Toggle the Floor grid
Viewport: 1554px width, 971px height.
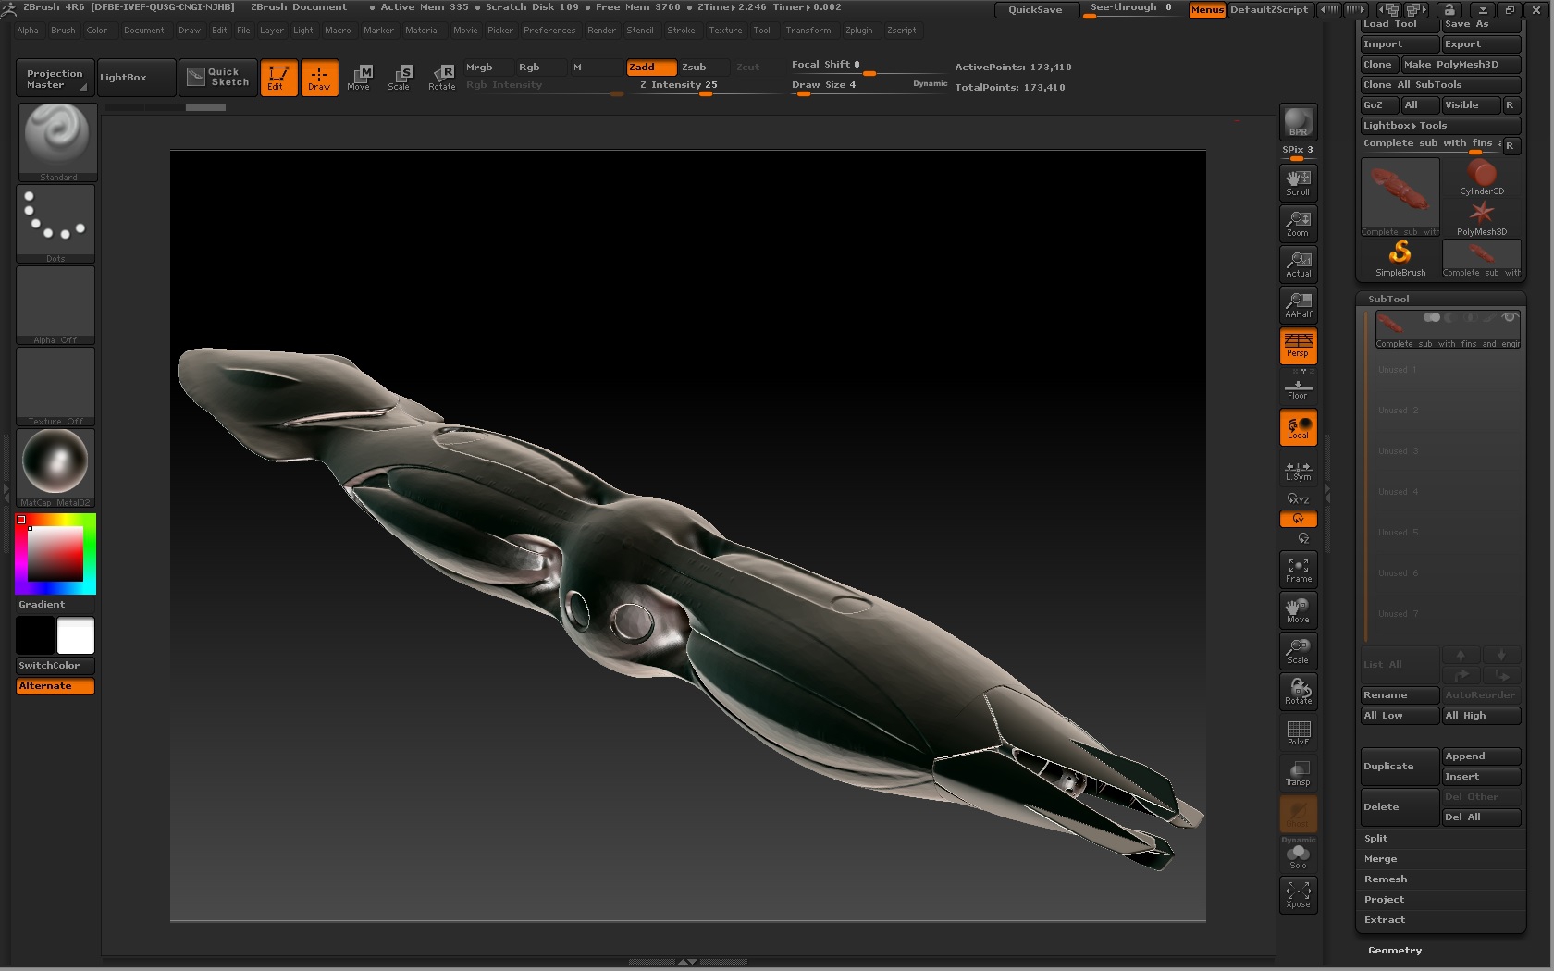1297,388
